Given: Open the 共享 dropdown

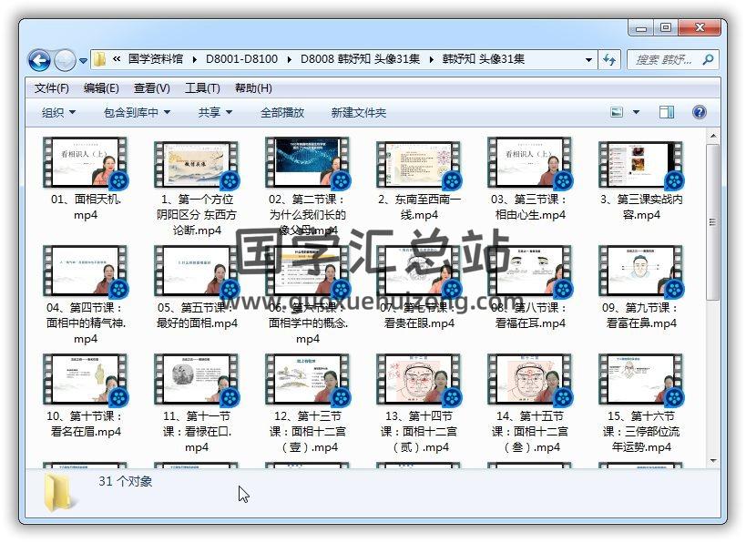Looking at the screenshot, I should click(x=216, y=113).
